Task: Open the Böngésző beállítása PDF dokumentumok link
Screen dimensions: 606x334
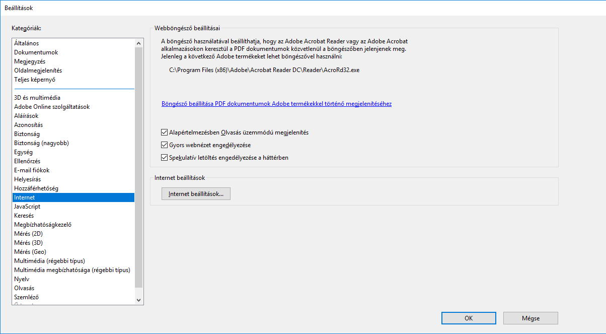Action: point(276,104)
